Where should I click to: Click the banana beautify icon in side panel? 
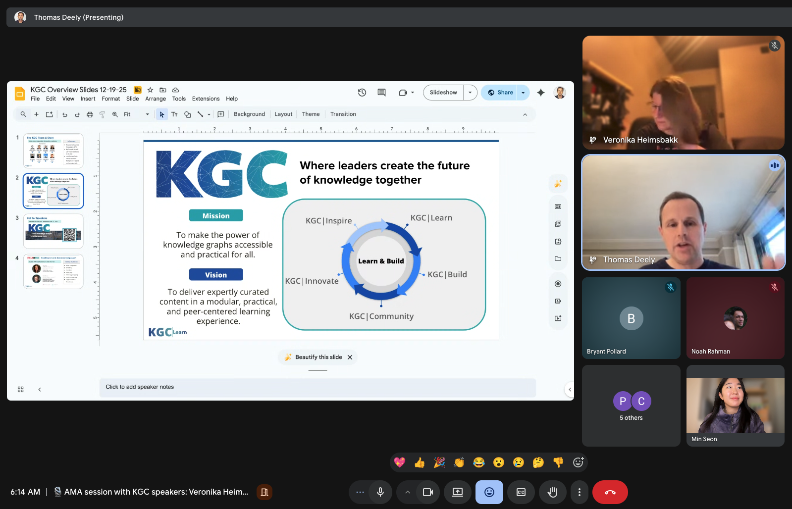coord(558,184)
